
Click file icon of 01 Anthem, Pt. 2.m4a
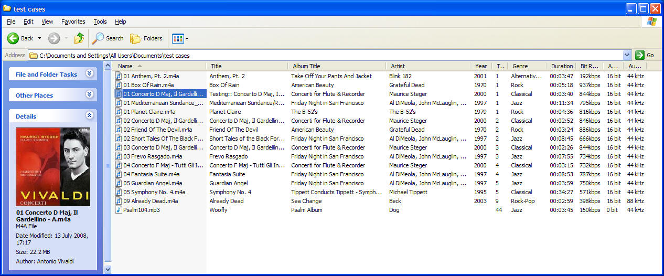click(x=119, y=76)
